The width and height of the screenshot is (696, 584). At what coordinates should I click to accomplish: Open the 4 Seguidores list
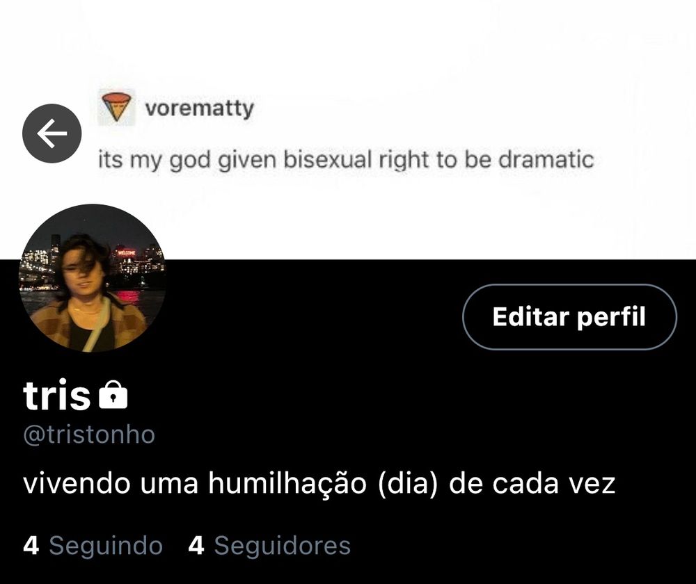(269, 545)
